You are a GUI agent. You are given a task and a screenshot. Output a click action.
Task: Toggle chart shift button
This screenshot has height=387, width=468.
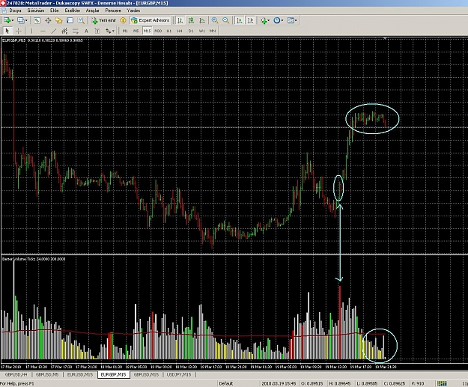pos(250,20)
